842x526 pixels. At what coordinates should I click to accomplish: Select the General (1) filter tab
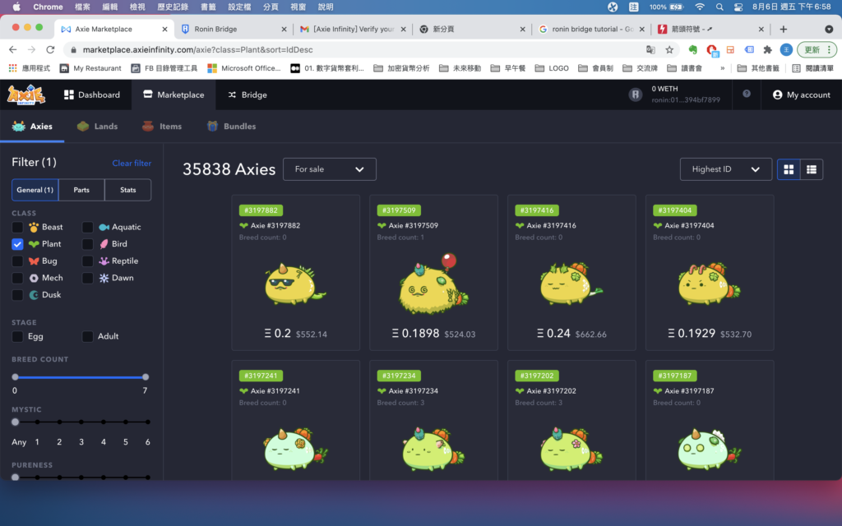click(x=35, y=190)
